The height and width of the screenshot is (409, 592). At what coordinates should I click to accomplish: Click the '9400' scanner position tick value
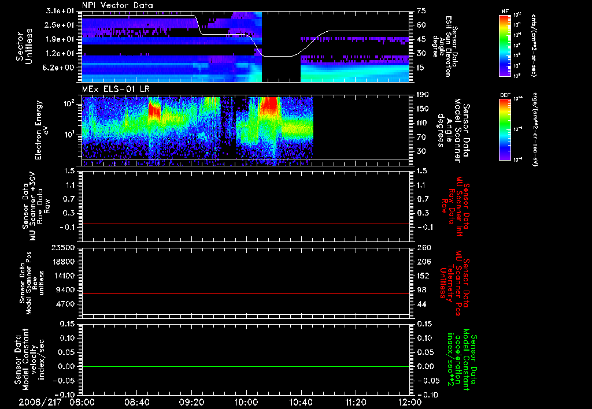point(66,290)
